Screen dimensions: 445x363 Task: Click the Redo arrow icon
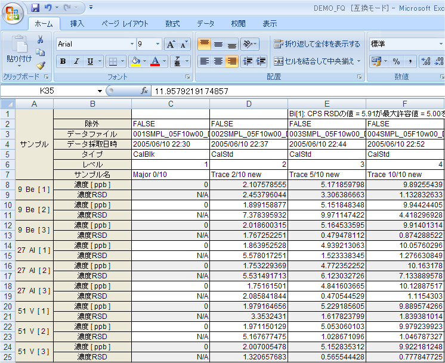coord(67,8)
